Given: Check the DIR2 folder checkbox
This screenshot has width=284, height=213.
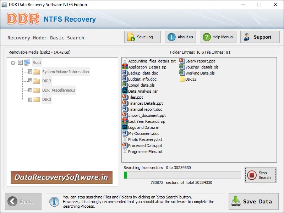Looking at the screenshot, I should click(x=29, y=81).
